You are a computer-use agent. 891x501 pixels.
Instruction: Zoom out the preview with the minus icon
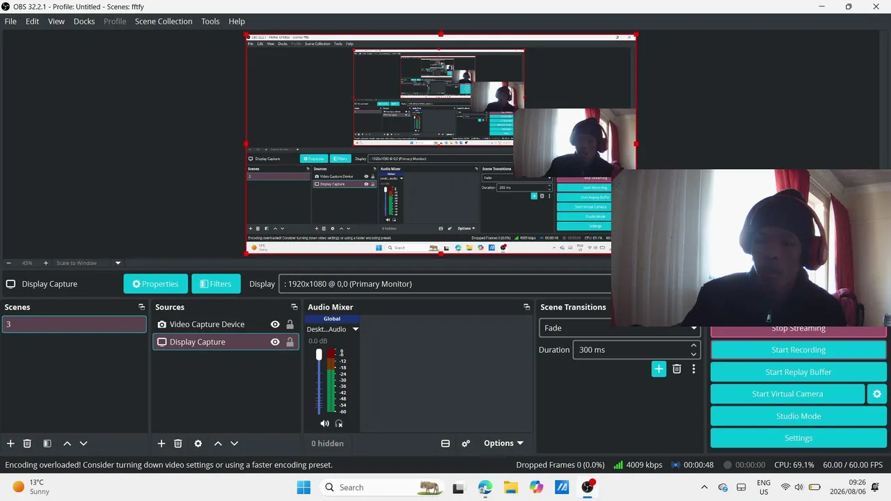(x=8, y=263)
